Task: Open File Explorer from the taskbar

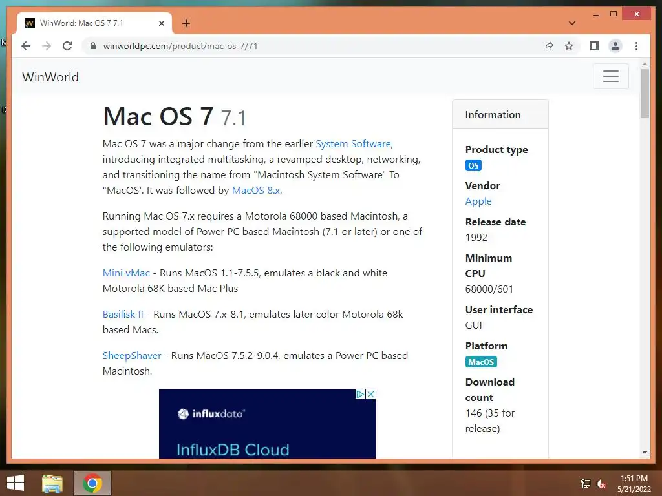Action: (x=52, y=483)
